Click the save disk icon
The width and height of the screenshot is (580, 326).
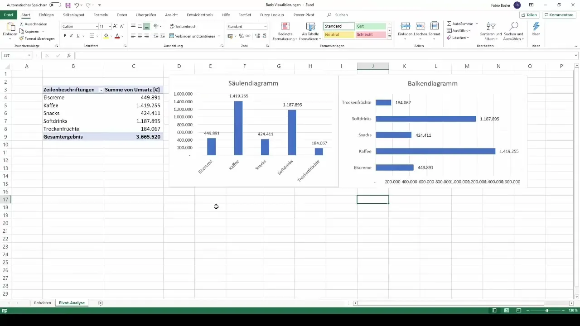pos(68,5)
